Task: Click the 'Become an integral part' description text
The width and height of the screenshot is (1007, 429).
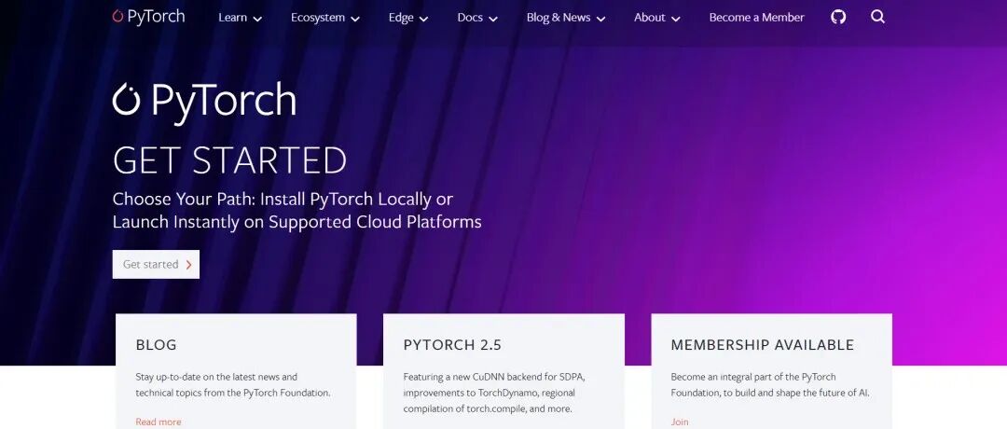Action: (770, 384)
